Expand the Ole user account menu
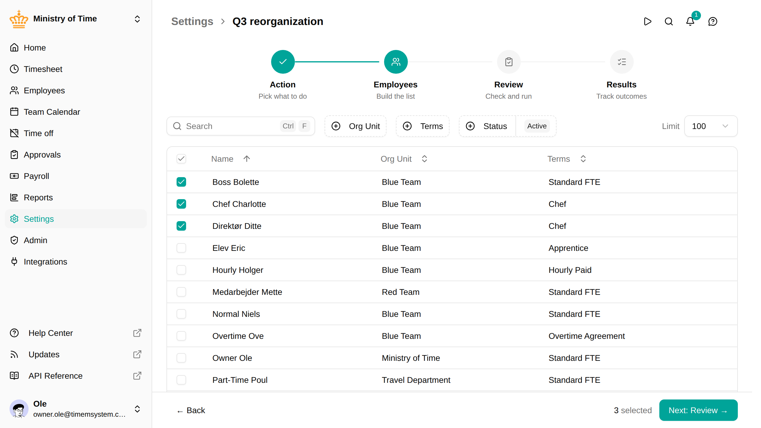 pyautogui.click(x=137, y=409)
